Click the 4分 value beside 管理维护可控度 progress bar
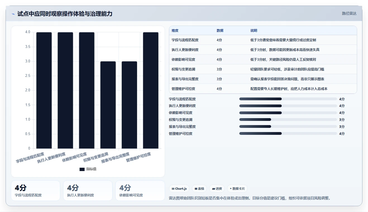Screen dimensions: 368x212 [x=342, y=134]
